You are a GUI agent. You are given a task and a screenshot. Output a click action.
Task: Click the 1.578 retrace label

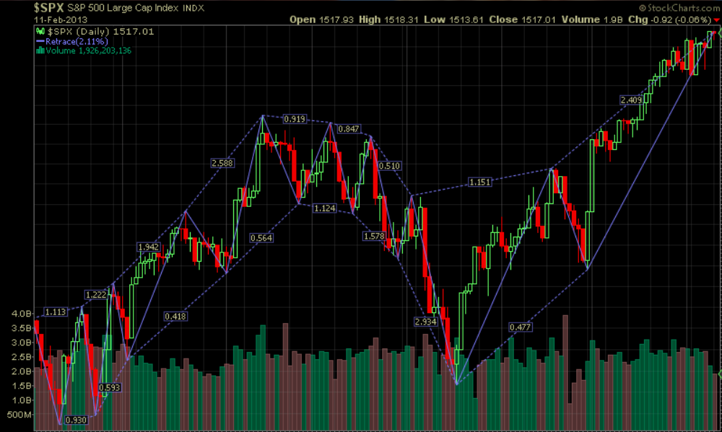[x=374, y=236]
